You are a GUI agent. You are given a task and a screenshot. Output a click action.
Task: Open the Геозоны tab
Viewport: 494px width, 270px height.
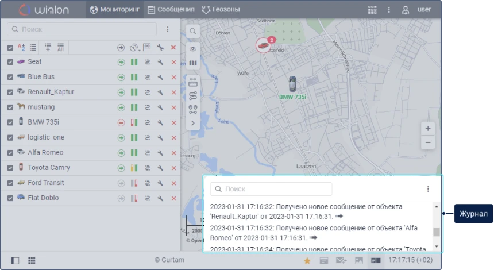(221, 9)
